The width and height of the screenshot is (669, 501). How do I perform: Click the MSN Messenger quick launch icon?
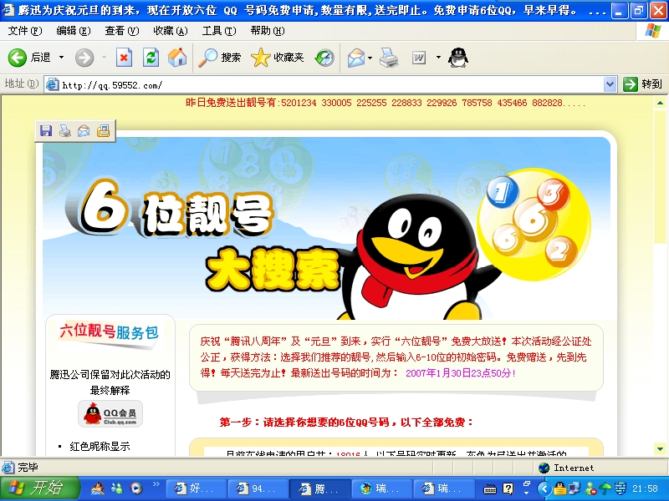pyautogui.click(x=117, y=488)
